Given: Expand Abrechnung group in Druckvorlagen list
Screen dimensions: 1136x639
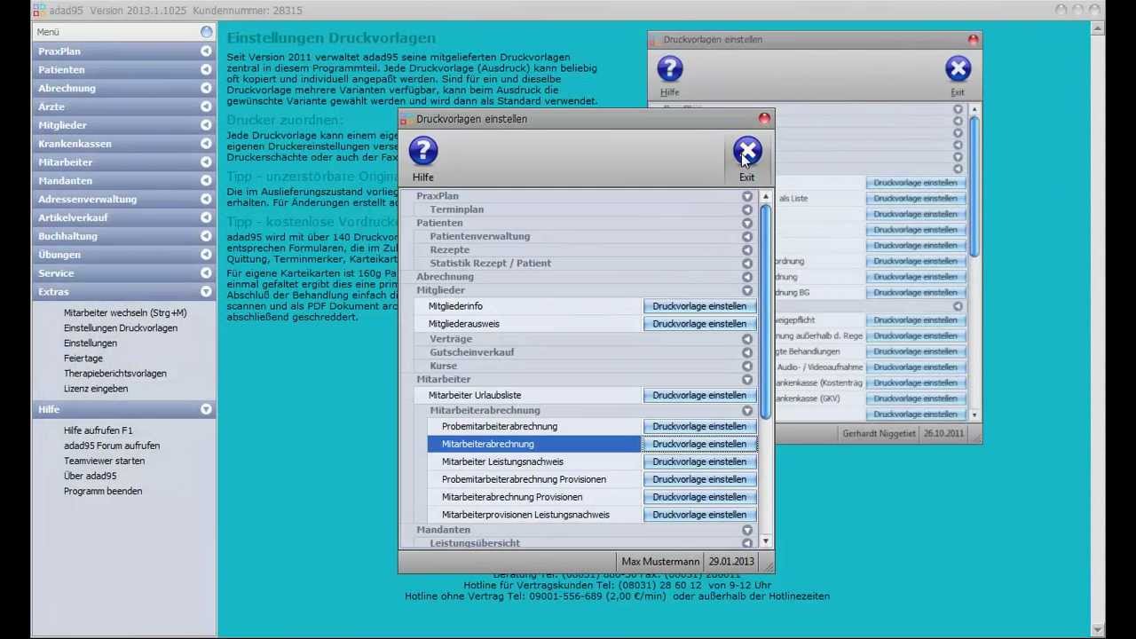Looking at the screenshot, I should coord(747,277).
